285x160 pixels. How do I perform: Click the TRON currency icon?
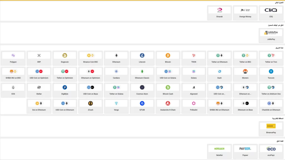(194, 56)
